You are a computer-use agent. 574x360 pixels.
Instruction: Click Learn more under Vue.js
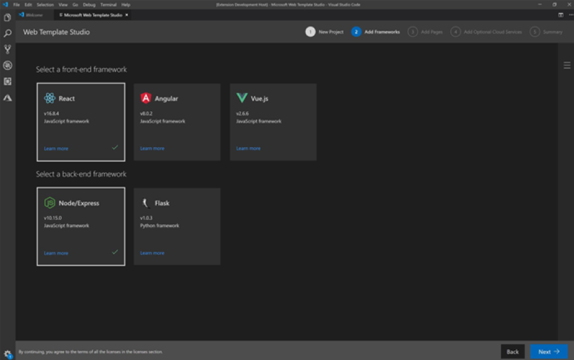point(248,148)
